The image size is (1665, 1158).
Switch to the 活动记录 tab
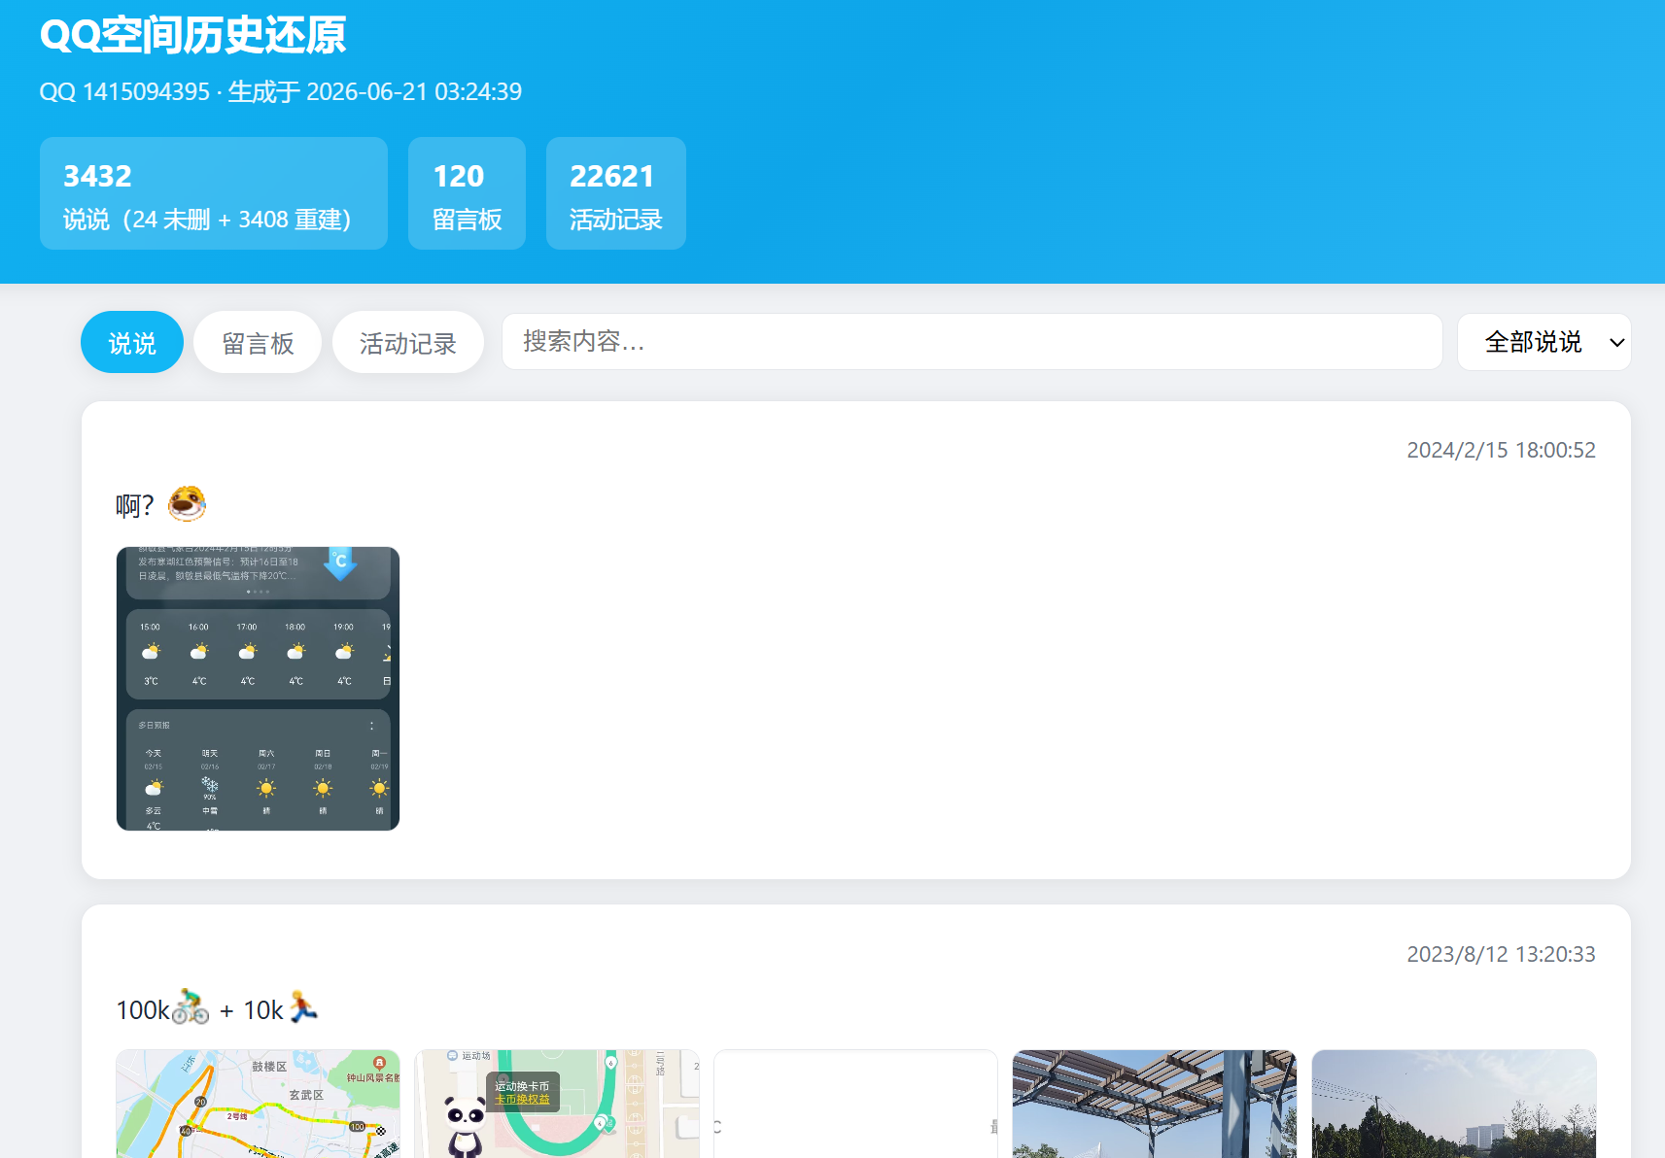click(408, 342)
